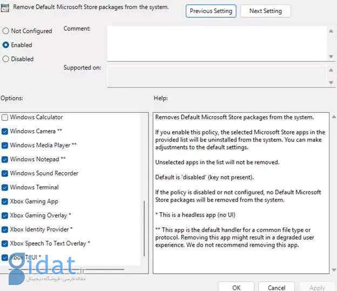Click the Comment box scroll up arrow

331,31
